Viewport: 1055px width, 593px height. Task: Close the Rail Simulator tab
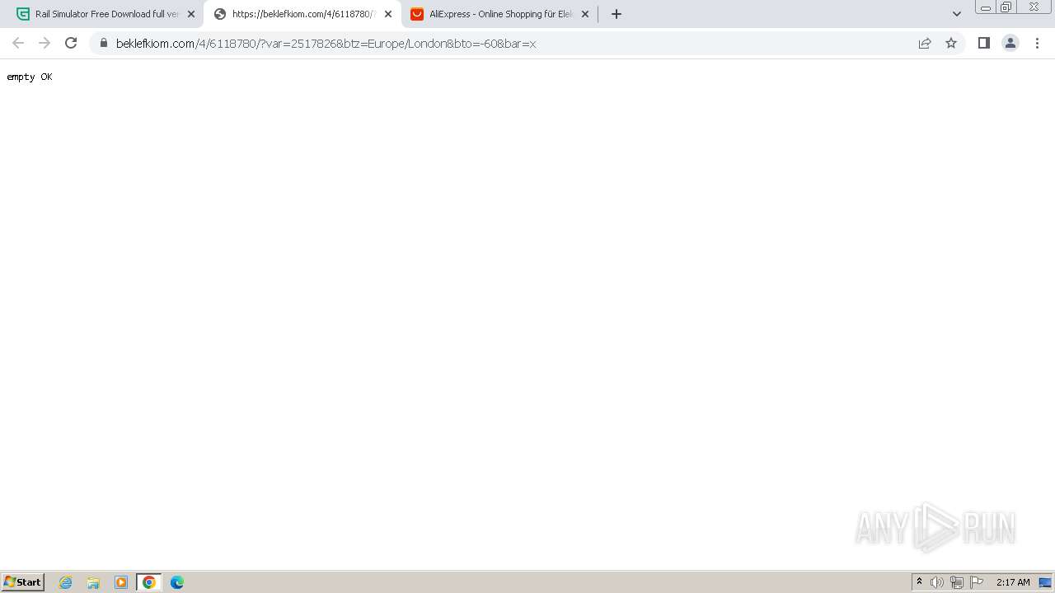191,14
